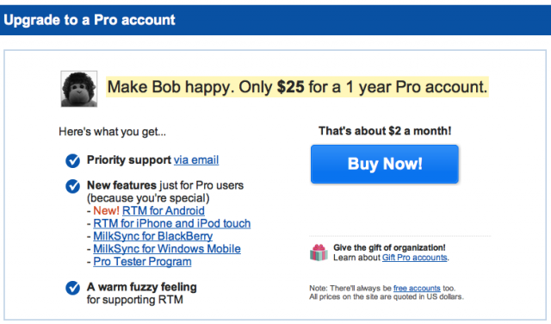
Task: Open RTM for iPhone and iPod touch link
Action: pos(172,223)
